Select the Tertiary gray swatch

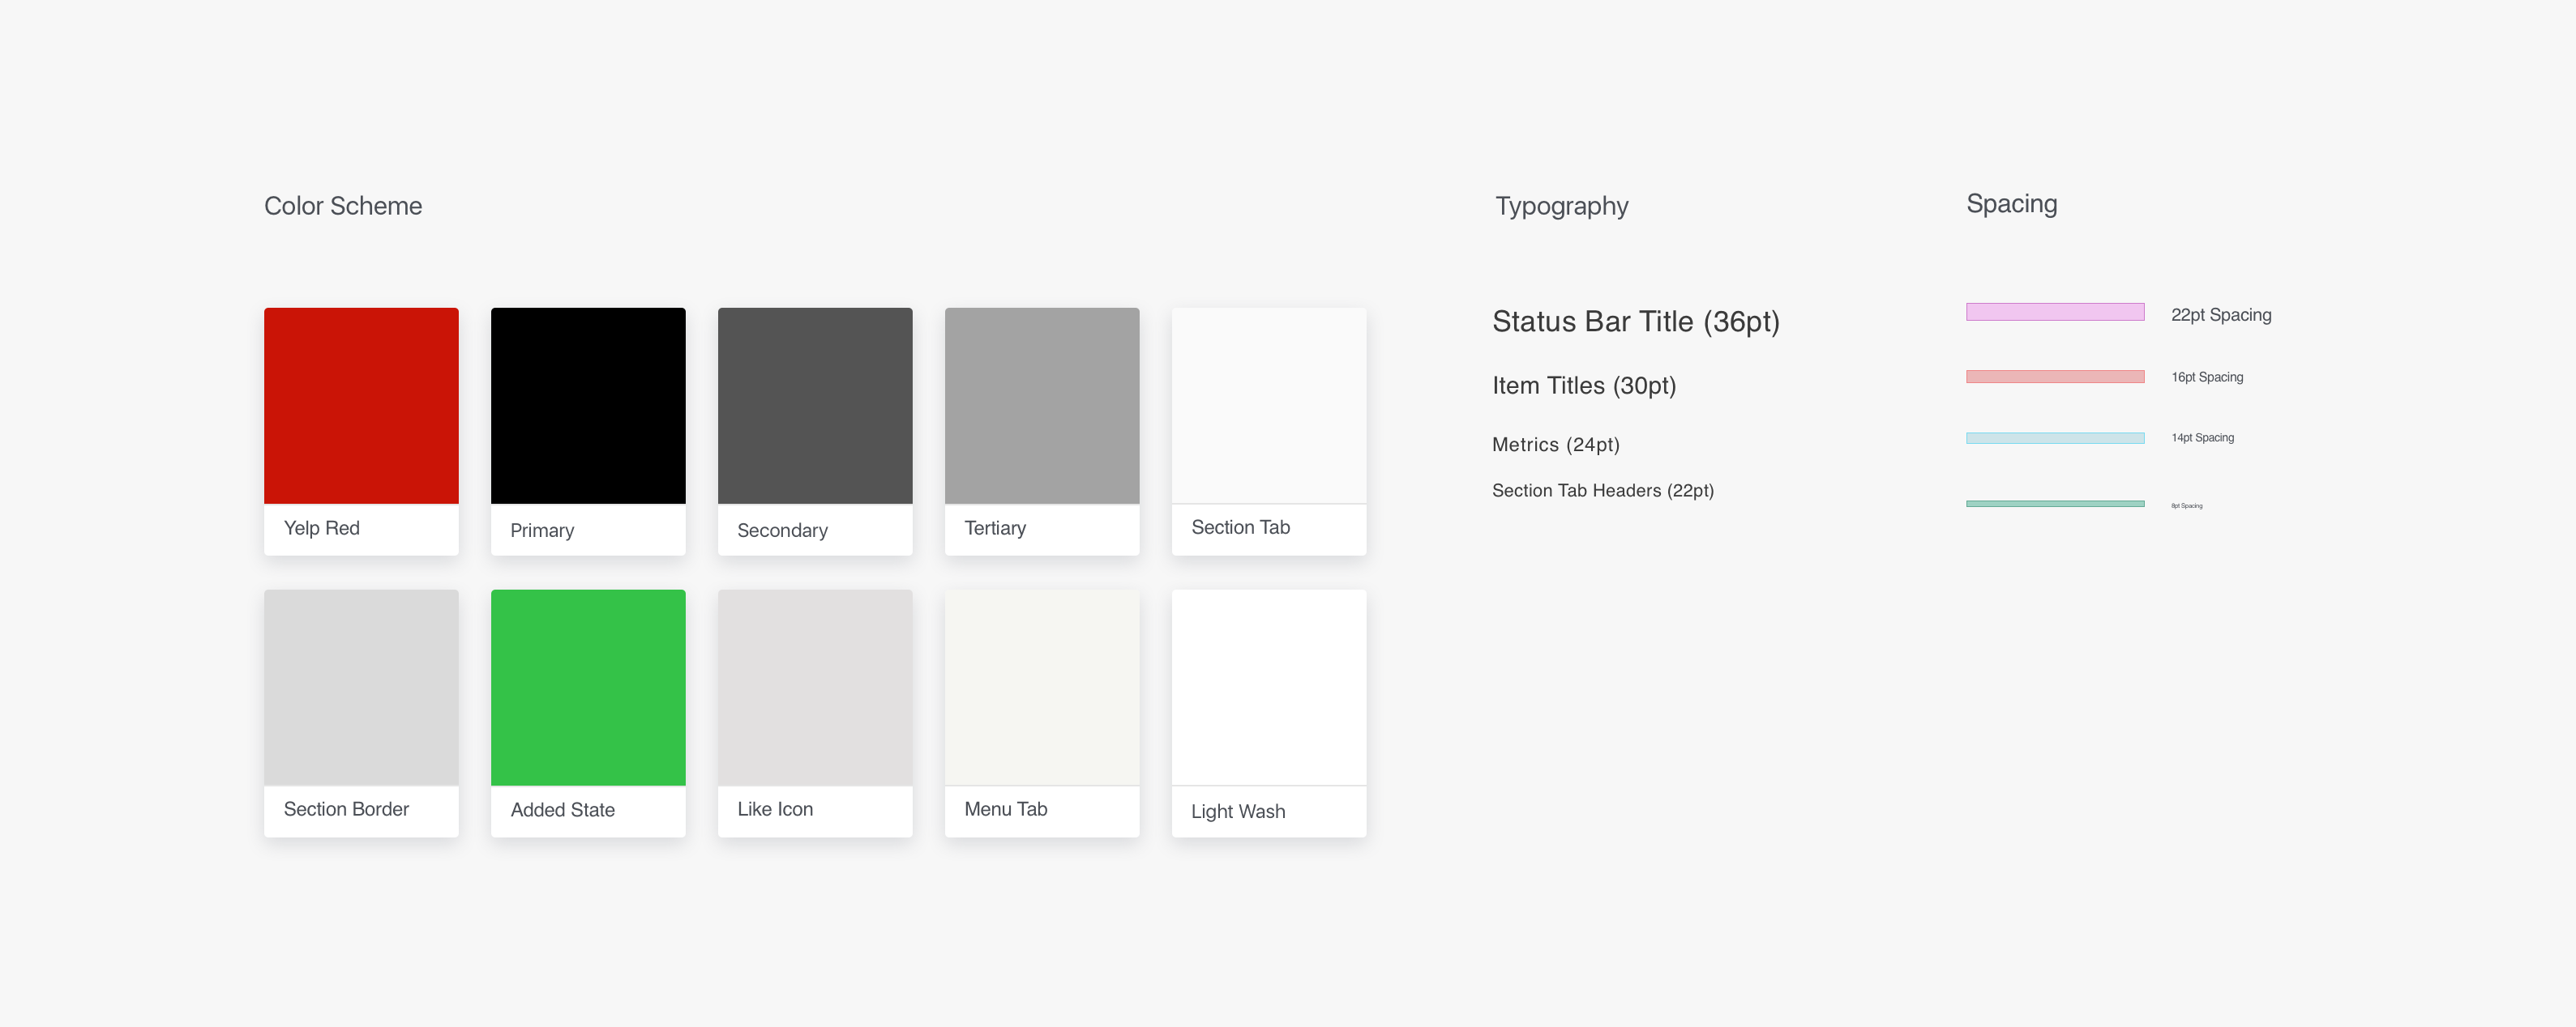coord(1042,406)
